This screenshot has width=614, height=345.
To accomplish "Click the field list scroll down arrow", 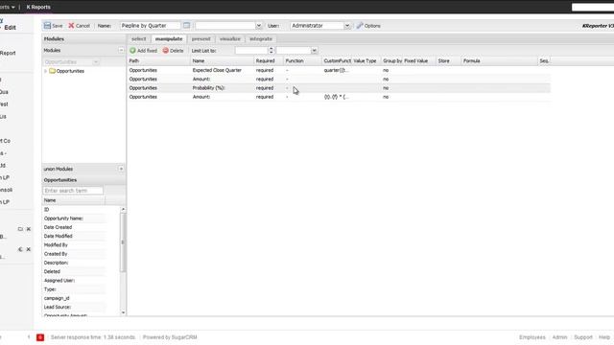I will point(123,312).
